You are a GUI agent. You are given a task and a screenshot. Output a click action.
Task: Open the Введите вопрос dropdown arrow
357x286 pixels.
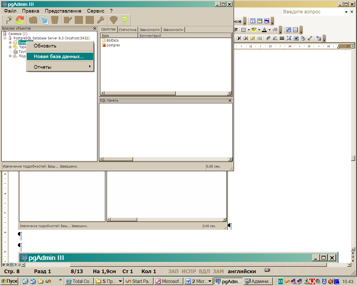[346, 12]
